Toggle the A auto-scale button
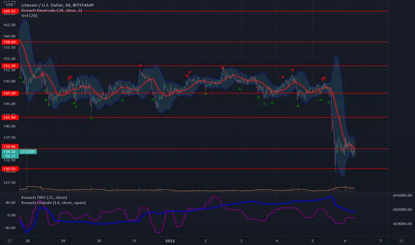The width and height of the screenshot is (415, 245). click(401, 241)
